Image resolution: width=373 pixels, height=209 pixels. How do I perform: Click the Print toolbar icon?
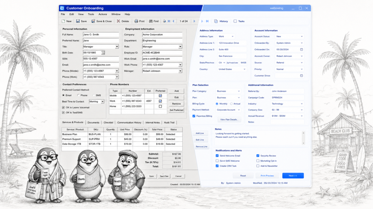(x=136, y=21)
